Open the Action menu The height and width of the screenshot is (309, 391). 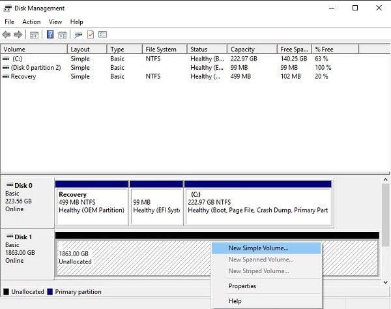click(31, 22)
